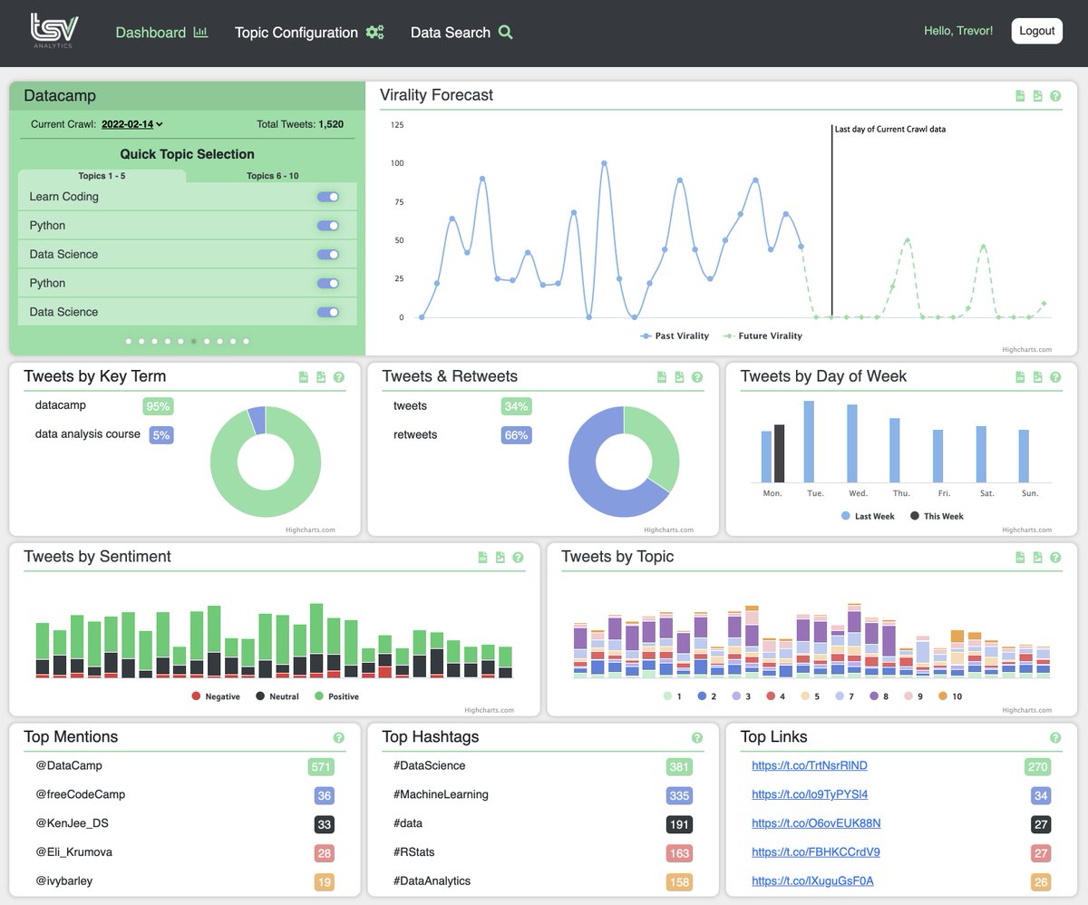Download Tweets by Day of Week CSV
This screenshot has width=1088, height=905.
[x=1020, y=377]
